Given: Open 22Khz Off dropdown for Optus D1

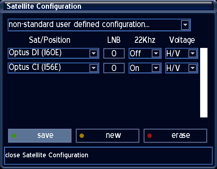Looking at the screenshot, I should click(156, 53).
